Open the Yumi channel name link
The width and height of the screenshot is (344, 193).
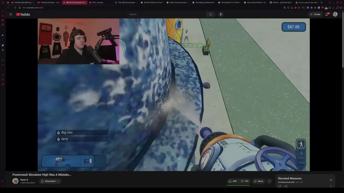(x=23, y=180)
